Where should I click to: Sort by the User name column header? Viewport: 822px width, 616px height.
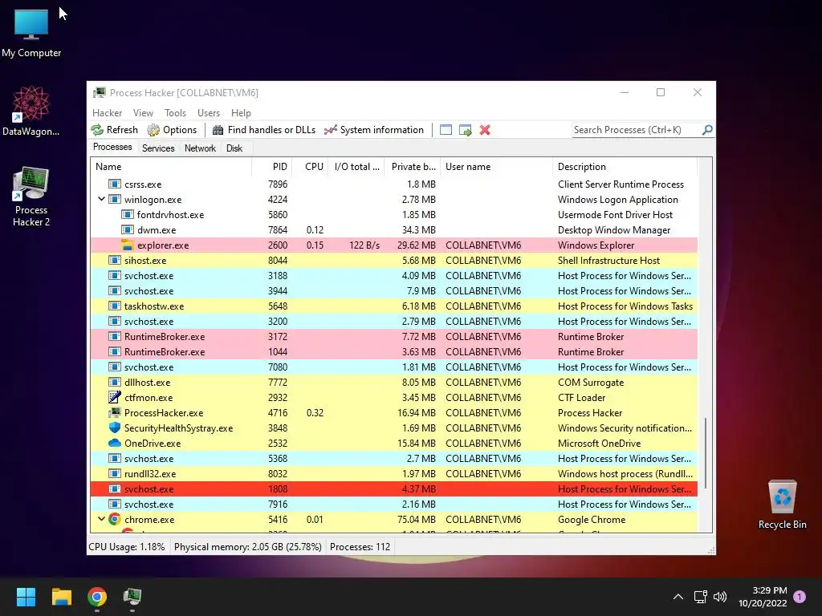coord(496,167)
